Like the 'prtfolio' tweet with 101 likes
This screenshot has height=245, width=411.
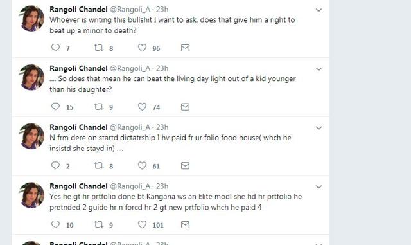142,224
